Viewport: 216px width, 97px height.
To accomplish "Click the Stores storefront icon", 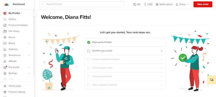I will pos(5,37).
